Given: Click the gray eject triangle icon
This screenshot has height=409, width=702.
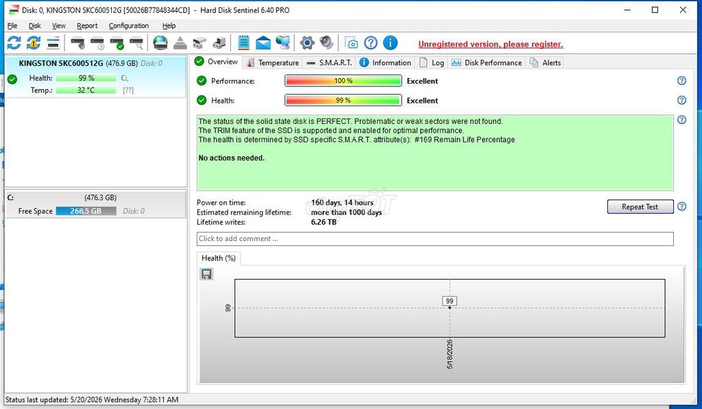Looking at the screenshot, I should point(180,43).
